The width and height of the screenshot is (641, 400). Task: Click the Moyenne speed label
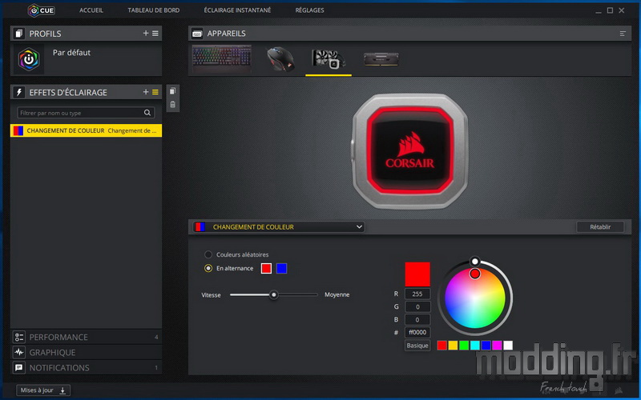click(337, 294)
